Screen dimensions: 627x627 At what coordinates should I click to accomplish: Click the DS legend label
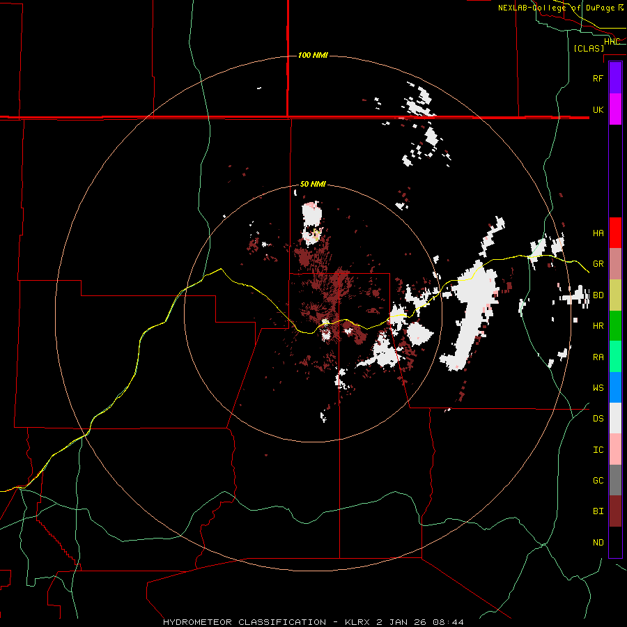[598, 419]
